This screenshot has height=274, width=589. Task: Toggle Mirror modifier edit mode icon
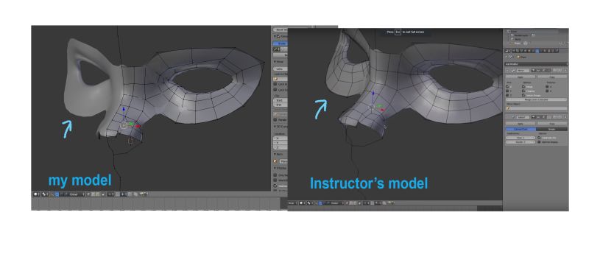click(543, 71)
